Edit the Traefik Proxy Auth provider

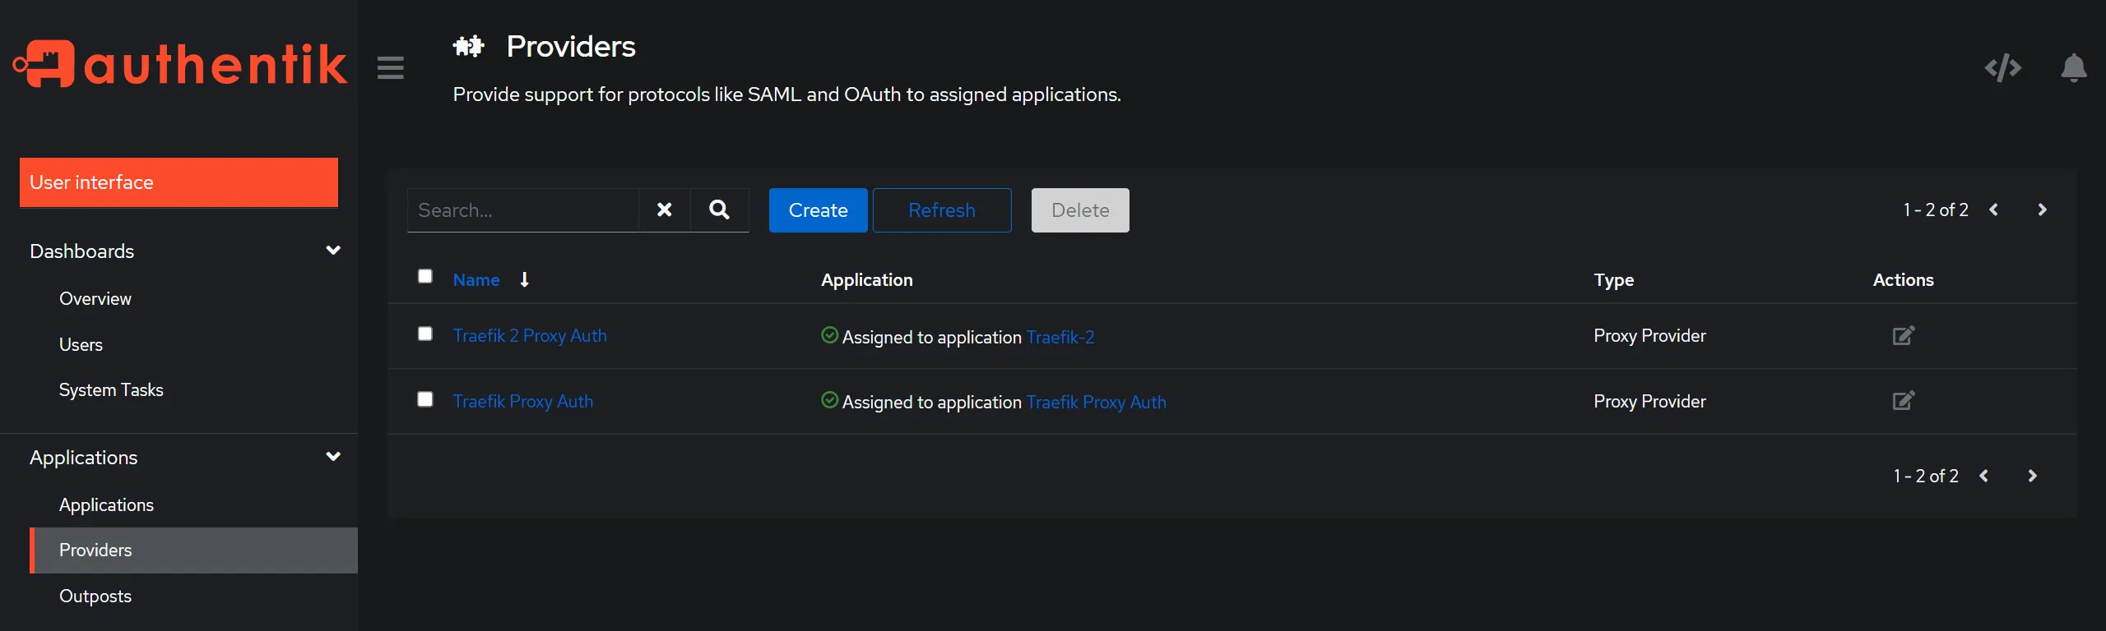pos(1903,401)
